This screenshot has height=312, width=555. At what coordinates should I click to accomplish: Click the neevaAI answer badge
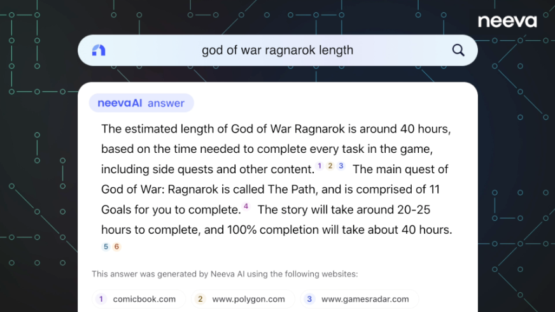tap(141, 103)
